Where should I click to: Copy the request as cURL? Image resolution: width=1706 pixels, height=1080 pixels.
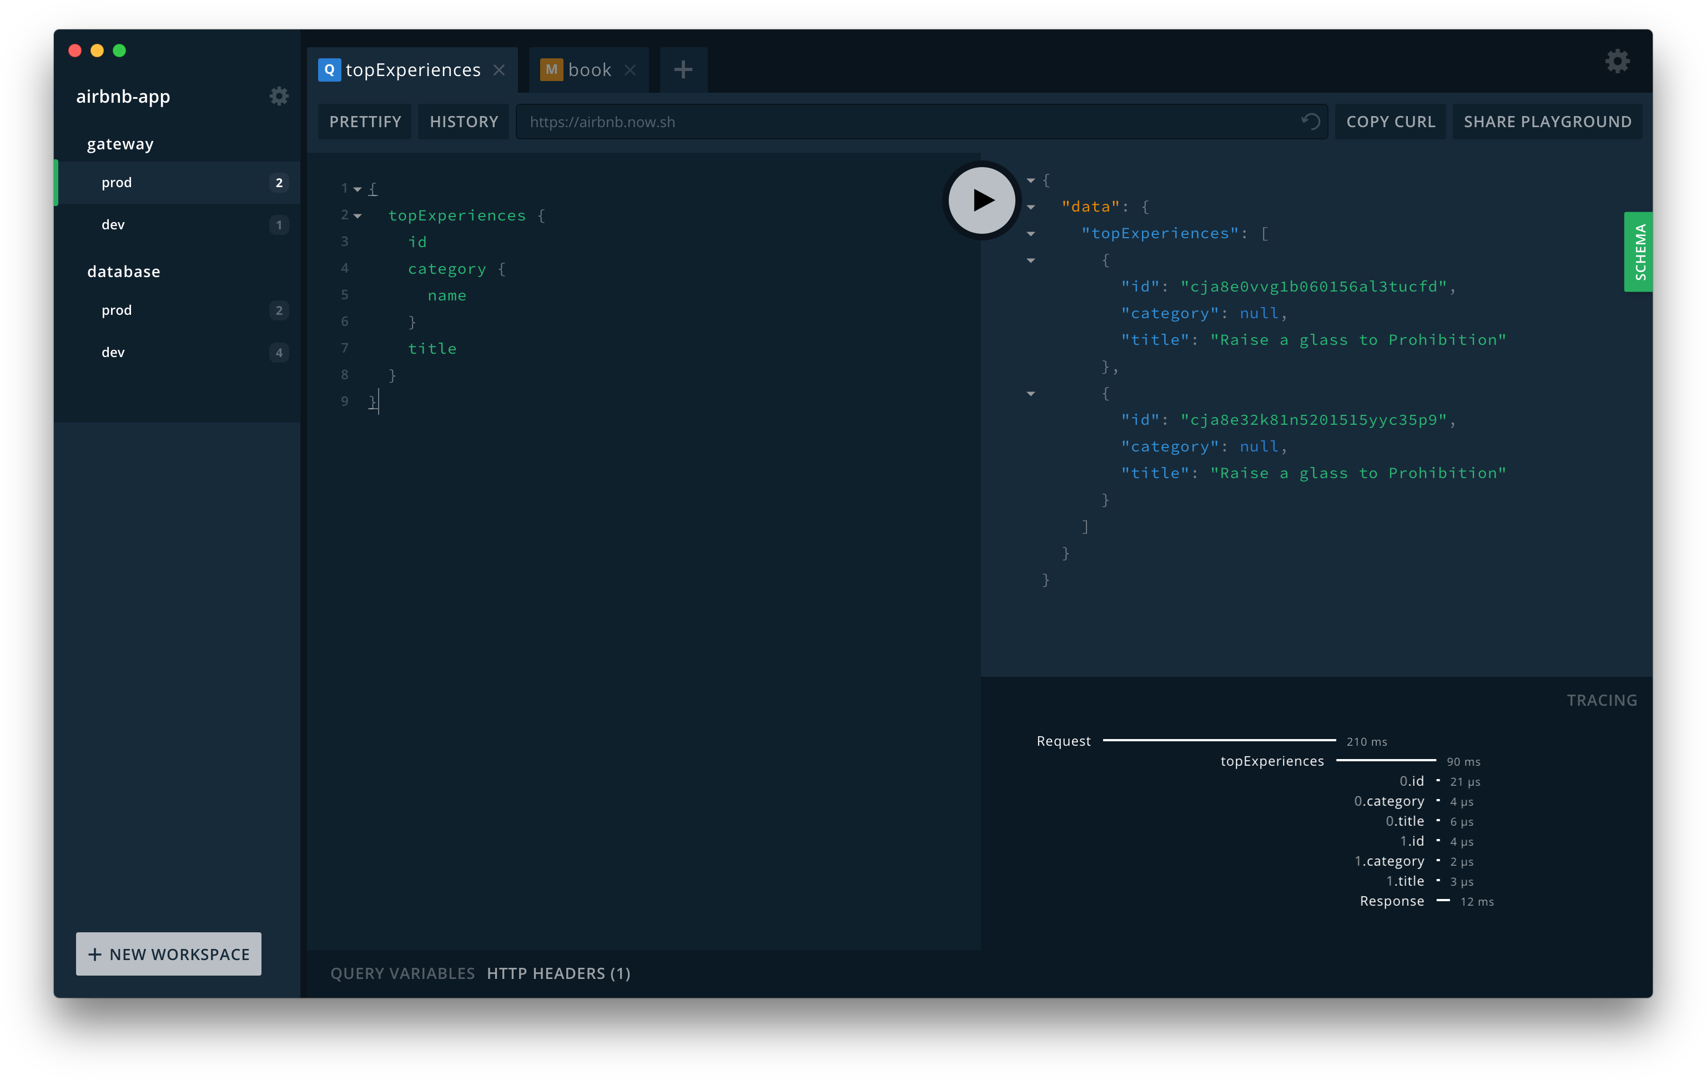[1390, 121]
